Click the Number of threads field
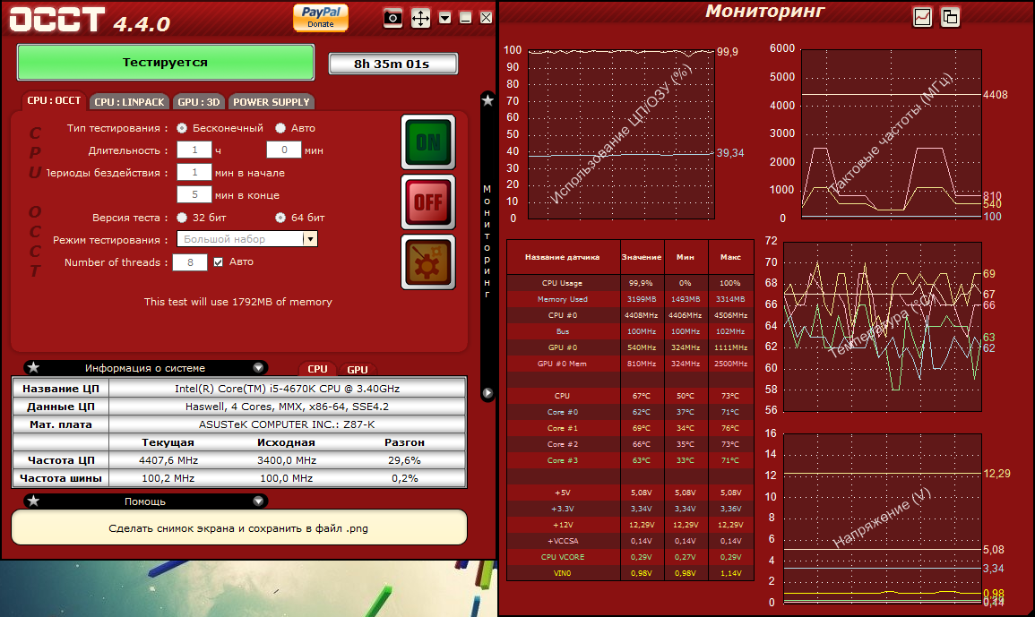1035x617 pixels. point(190,262)
